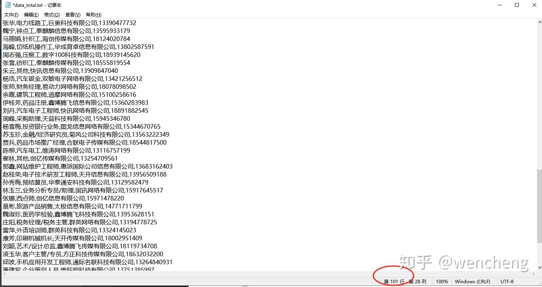
Task: Click the line starting with 康芳,印刷机械机长
Action: coord(72,238)
